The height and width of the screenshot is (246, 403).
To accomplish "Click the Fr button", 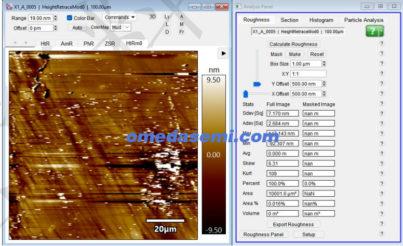I will click(x=182, y=32).
